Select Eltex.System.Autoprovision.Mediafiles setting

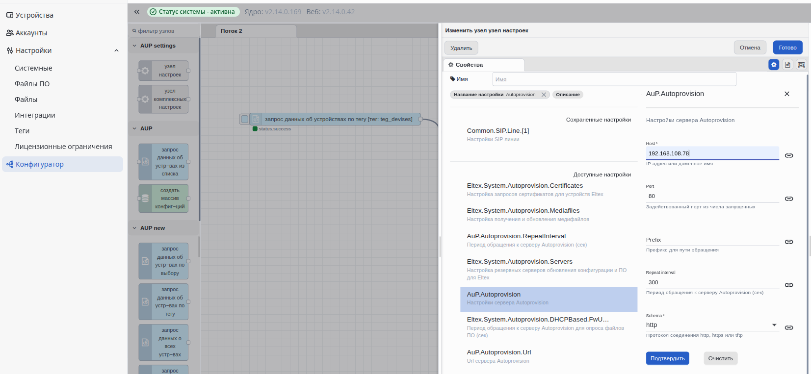click(549, 215)
